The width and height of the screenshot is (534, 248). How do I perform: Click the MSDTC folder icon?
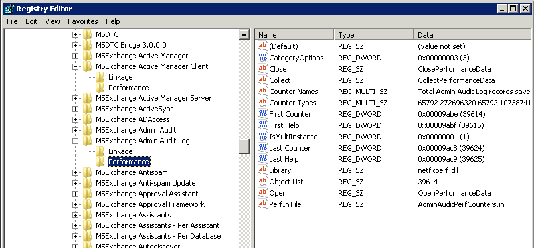87,34
